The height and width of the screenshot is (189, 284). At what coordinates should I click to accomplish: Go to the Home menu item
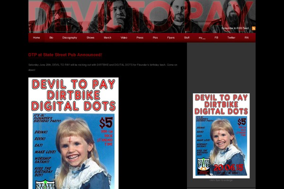tap(36, 38)
